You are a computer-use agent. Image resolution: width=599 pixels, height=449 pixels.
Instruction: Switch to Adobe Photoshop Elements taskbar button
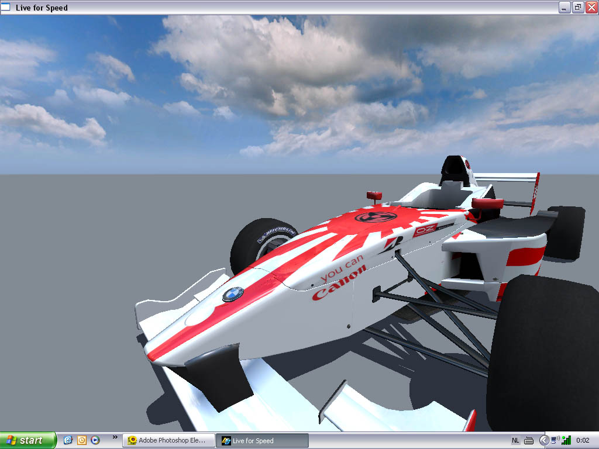coord(168,440)
